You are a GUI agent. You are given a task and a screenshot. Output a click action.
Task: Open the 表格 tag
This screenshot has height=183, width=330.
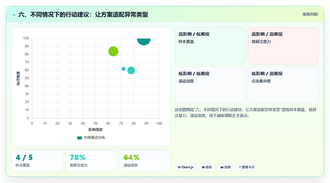[207, 167]
